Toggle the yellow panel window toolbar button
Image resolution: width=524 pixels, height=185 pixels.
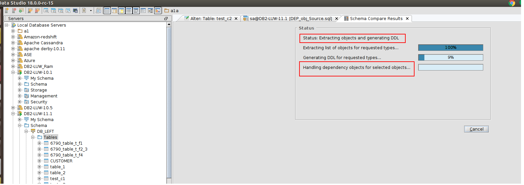tap(121, 10)
